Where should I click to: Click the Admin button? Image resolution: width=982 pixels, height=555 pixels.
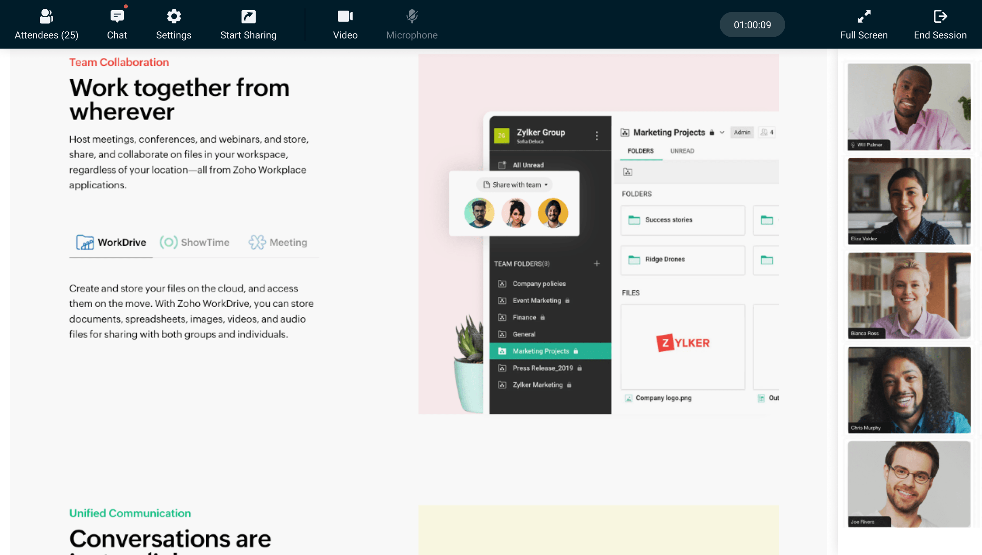click(742, 132)
